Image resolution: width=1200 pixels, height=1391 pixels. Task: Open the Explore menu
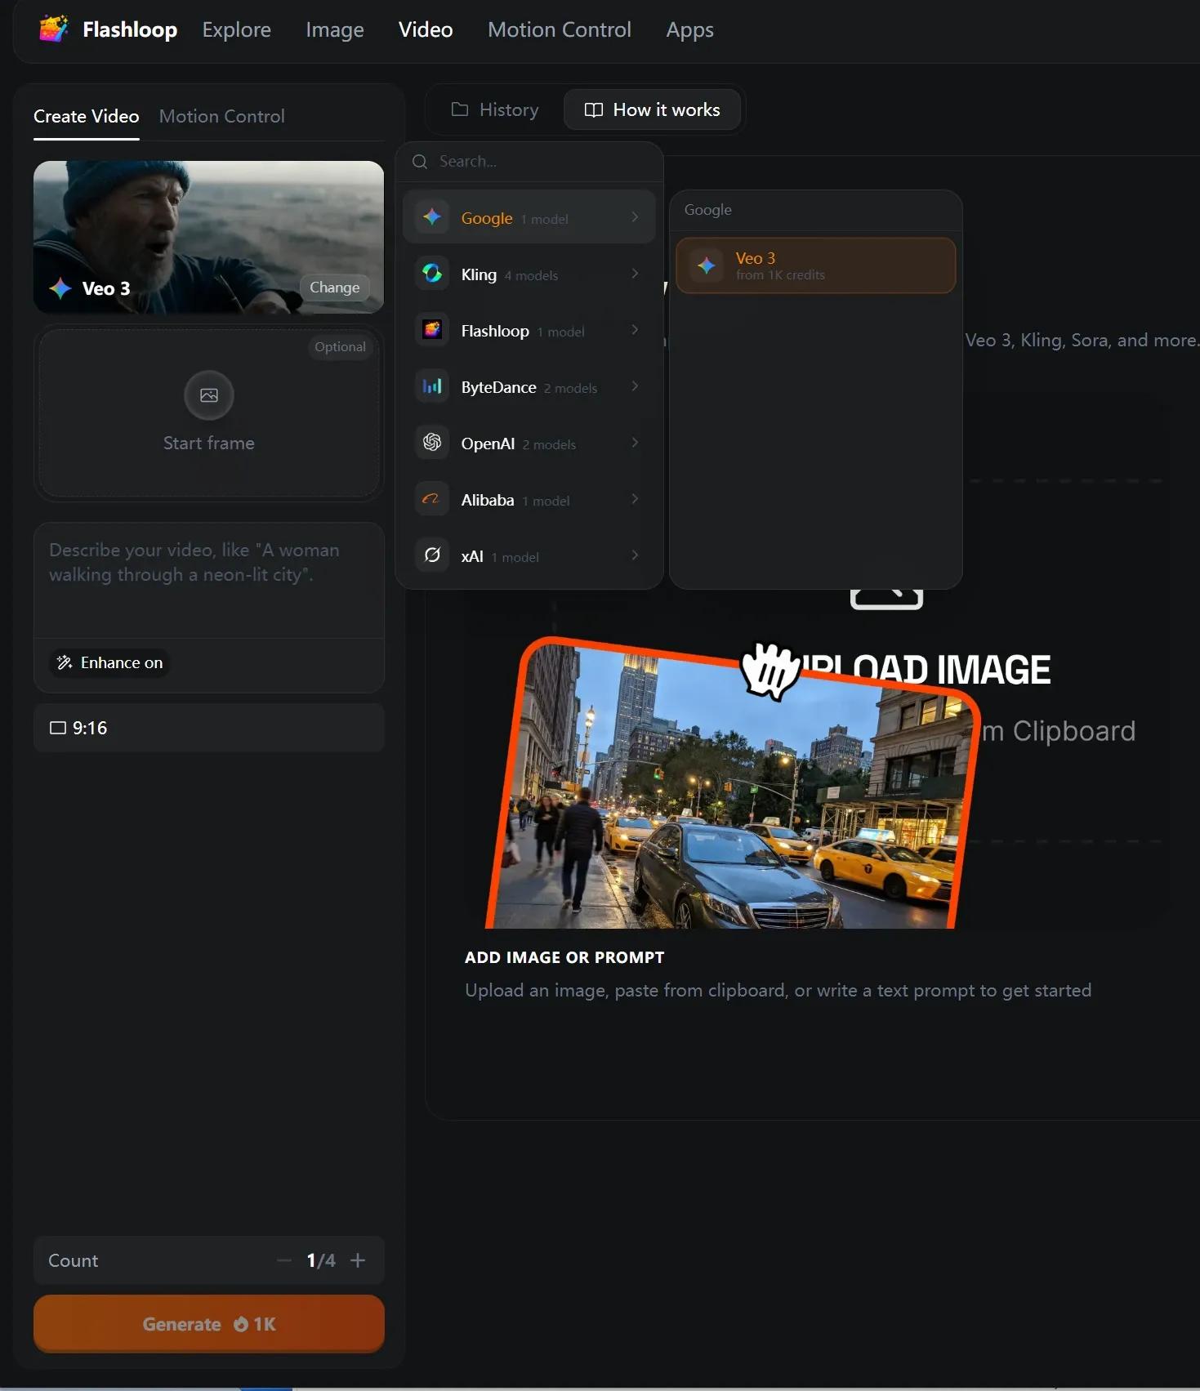coord(237,30)
